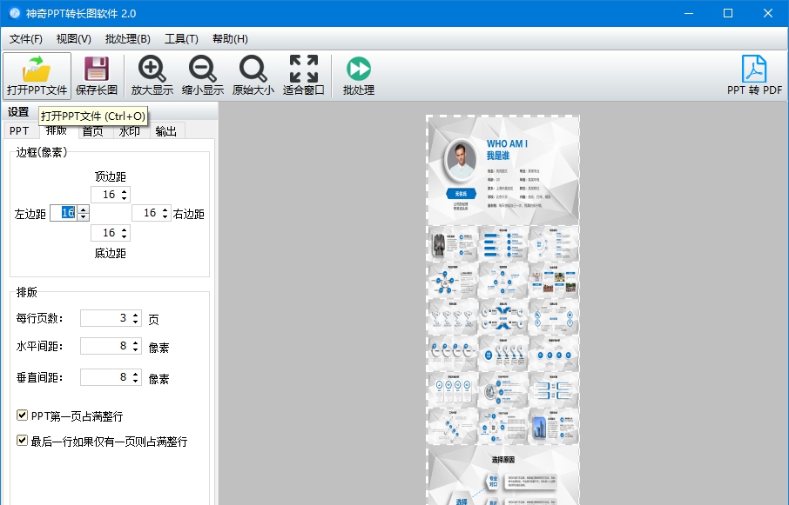The width and height of the screenshot is (789, 505).
Task: Click the batch processing green arrow icon
Action: click(x=358, y=69)
